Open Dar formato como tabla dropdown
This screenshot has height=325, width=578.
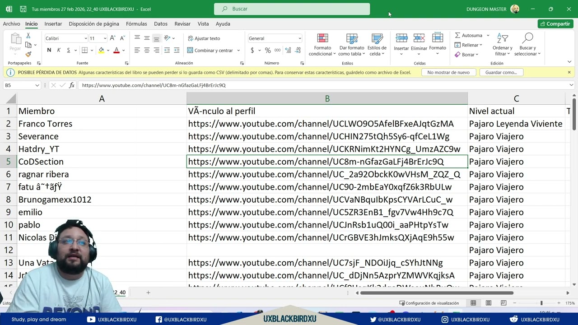click(352, 45)
